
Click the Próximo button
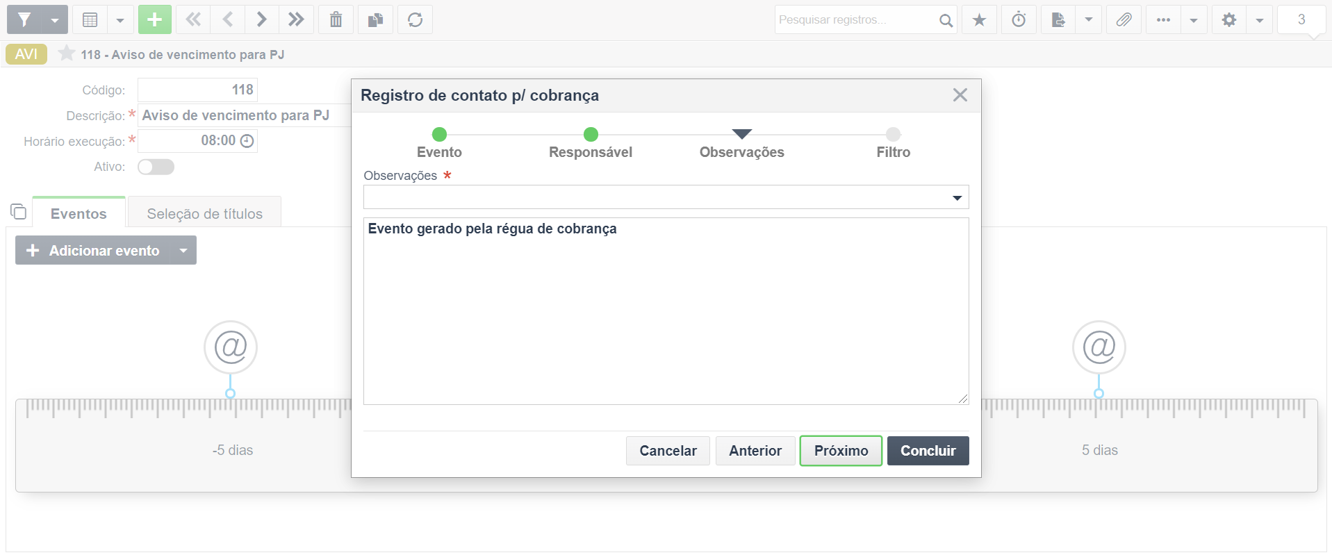pos(841,451)
